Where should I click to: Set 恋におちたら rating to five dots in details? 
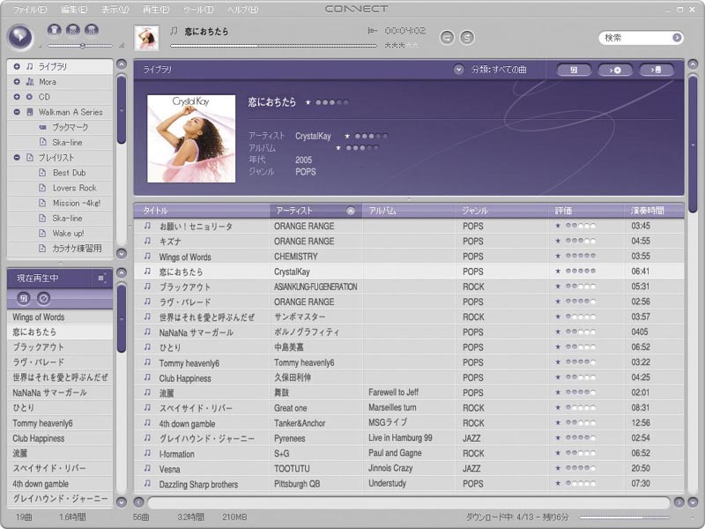point(345,102)
